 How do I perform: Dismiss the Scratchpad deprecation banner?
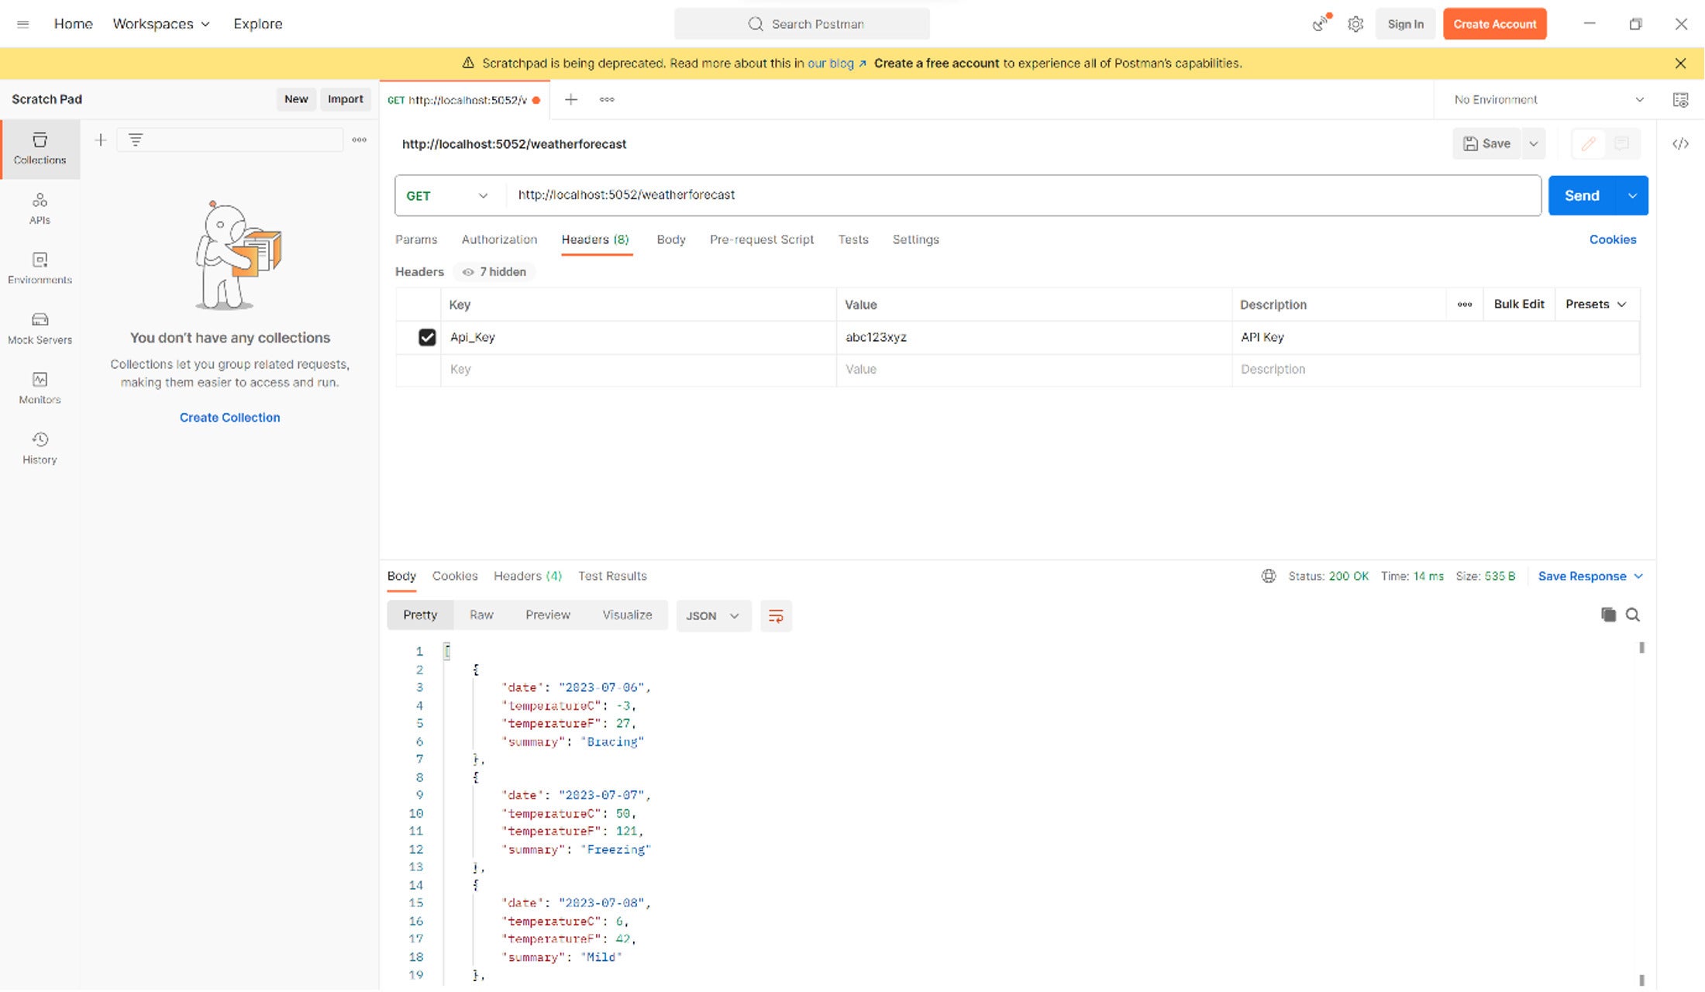[x=1680, y=64]
